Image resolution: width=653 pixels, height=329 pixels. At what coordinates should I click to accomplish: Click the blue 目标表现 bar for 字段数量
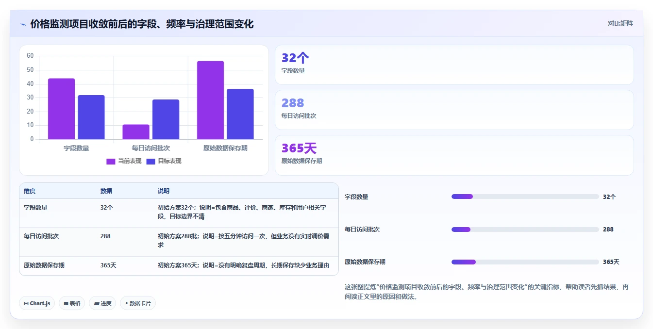91,117
